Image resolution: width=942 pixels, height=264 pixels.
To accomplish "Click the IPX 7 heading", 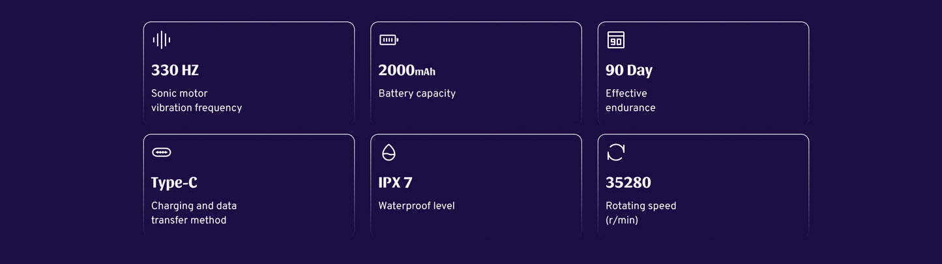I will [x=395, y=183].
